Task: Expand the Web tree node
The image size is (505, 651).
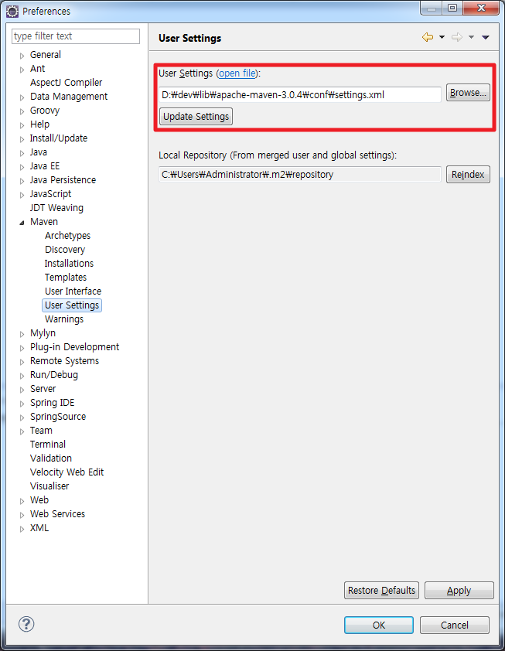Action: pyautogui.click(x=22, y=501)
